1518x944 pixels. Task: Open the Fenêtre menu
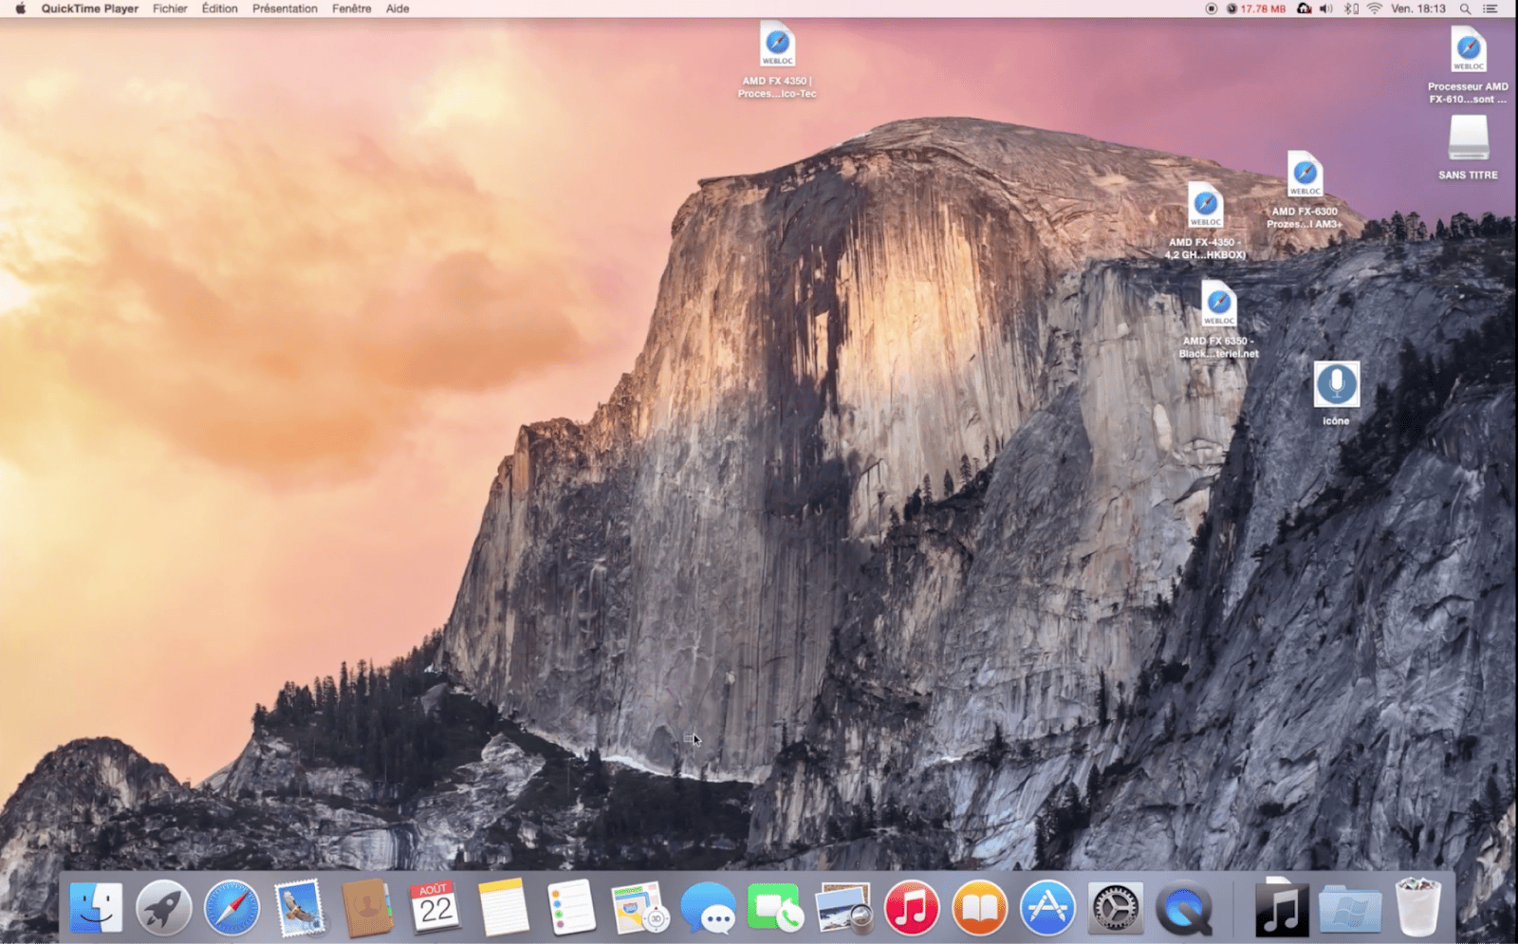352,9
